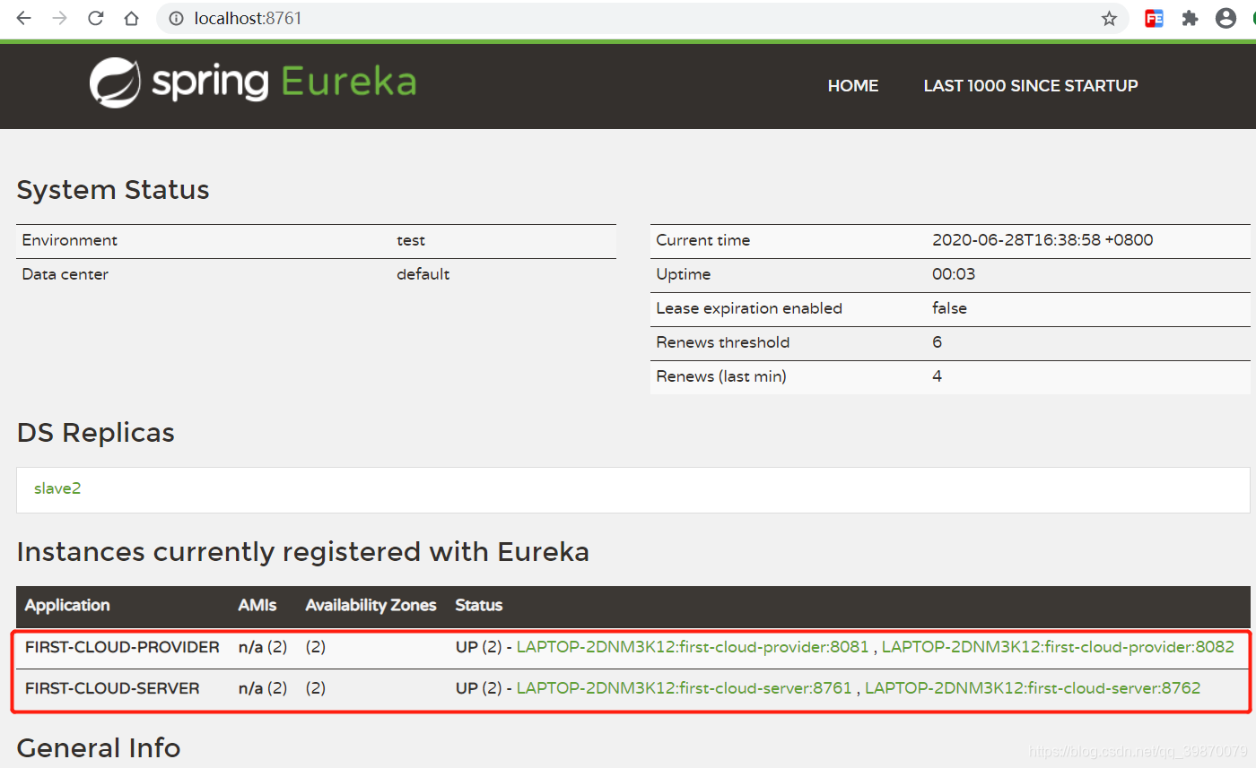Image resolution: width=1256 pixels, height=768 pixels.
Task: Click 'UP (2)' status in FIRST-CLOUD-PROVIDER row
Action: tap(479, 647)
